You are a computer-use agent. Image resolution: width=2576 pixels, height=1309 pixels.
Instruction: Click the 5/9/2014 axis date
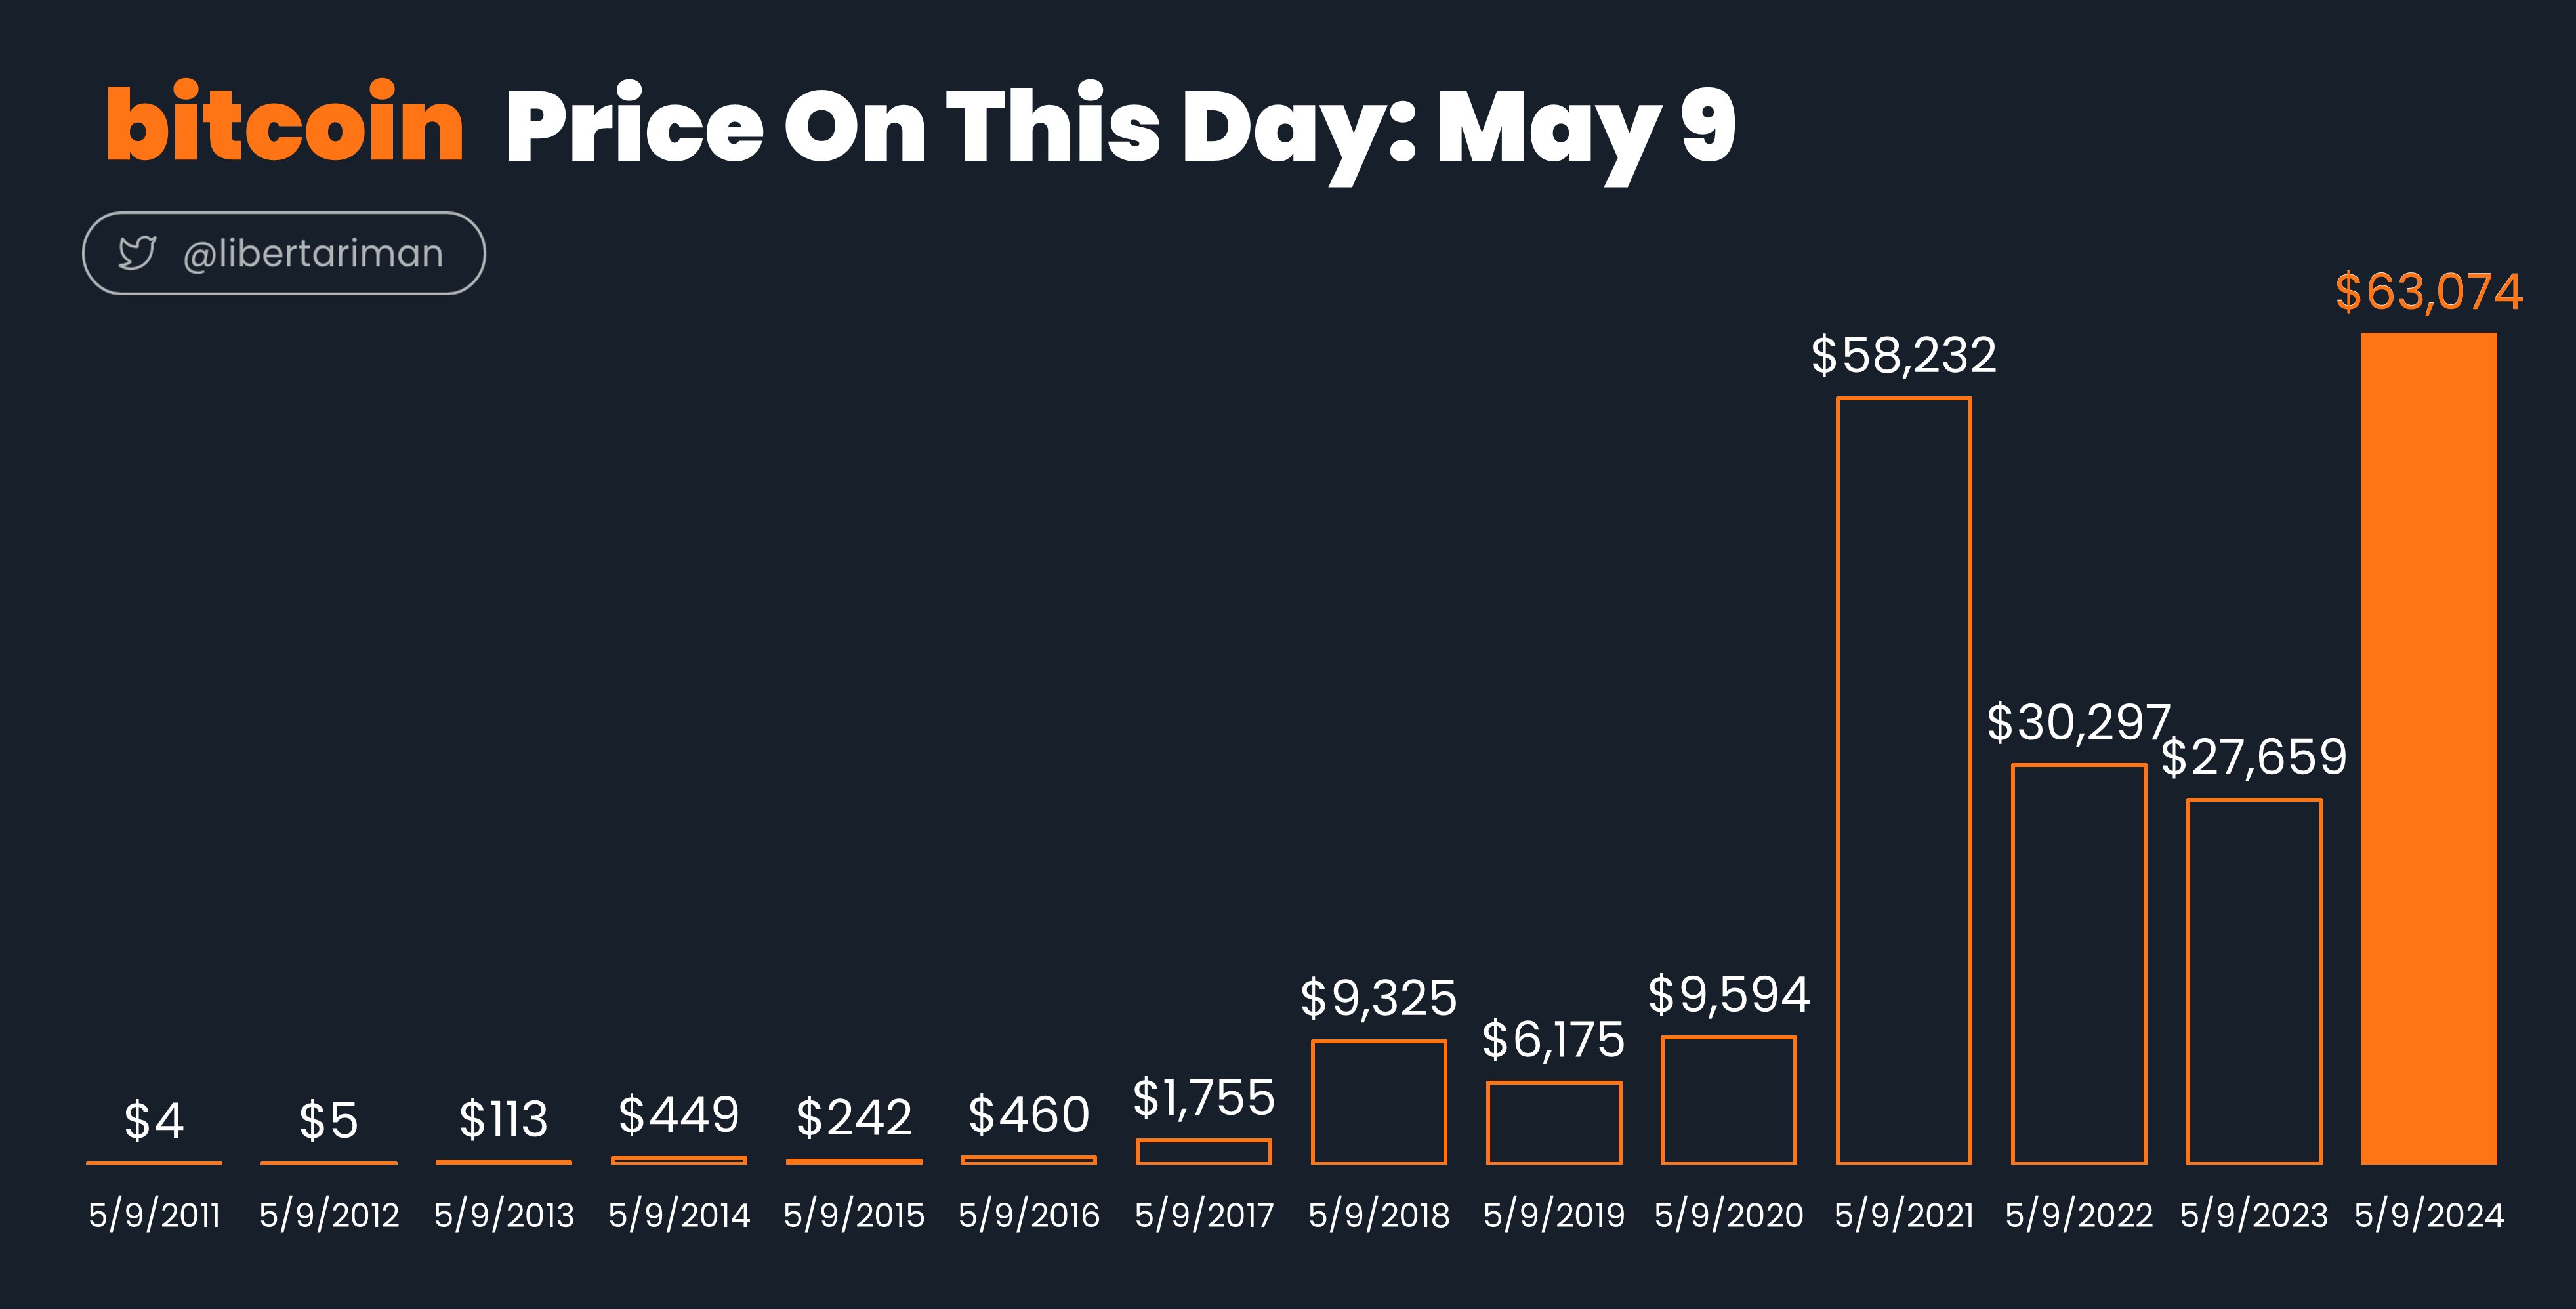[679, 1215]
